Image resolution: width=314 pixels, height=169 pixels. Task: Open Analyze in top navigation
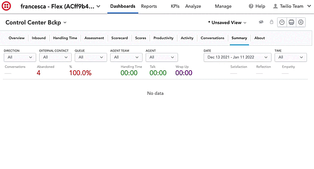click(193, 6)
